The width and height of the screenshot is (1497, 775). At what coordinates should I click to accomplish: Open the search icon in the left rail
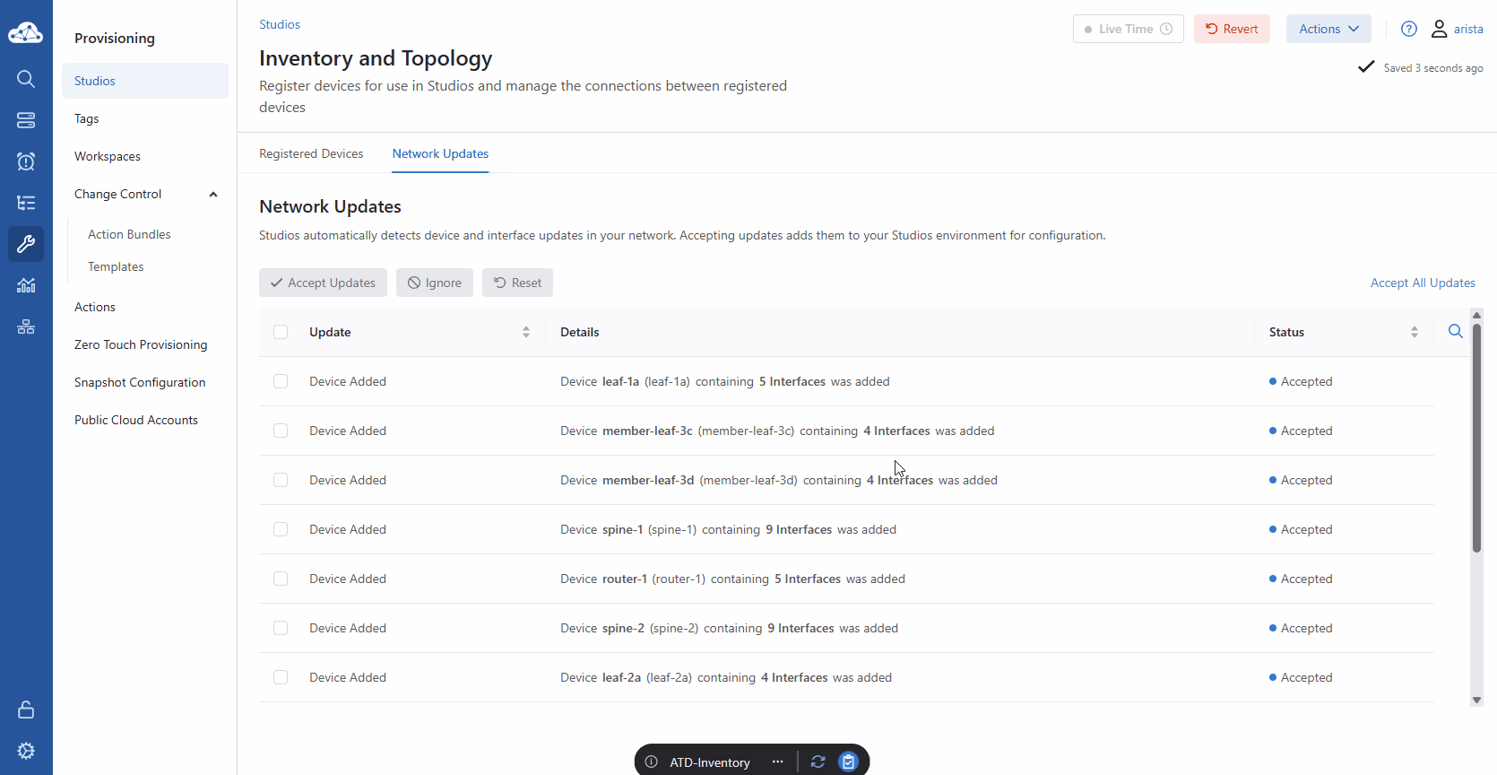point(26,79)
